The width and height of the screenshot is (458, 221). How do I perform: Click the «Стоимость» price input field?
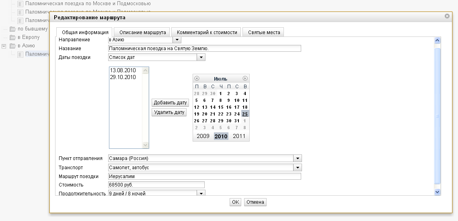pyautogui.click(x=156, y=185)
